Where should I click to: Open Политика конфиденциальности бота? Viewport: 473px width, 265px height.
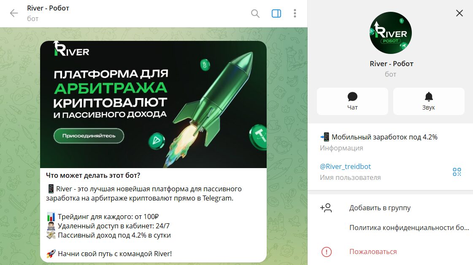click(x=409, y=228)
